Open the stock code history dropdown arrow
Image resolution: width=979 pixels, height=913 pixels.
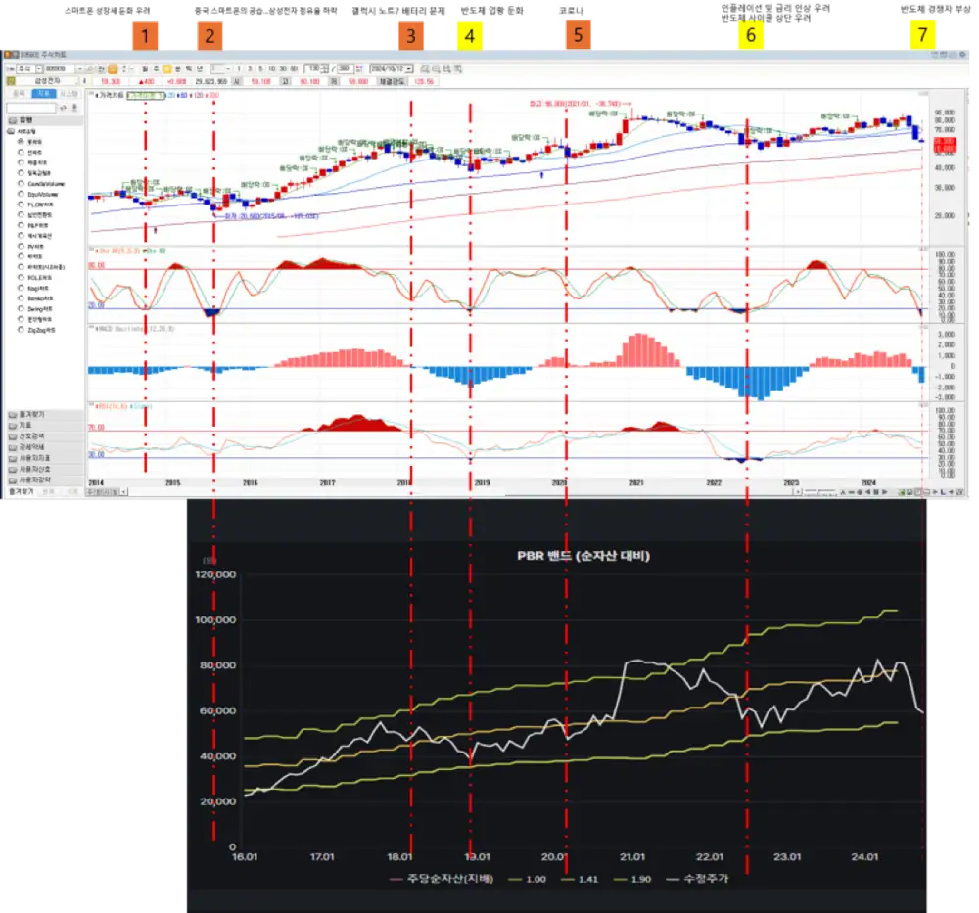click(x=80, y=68)
